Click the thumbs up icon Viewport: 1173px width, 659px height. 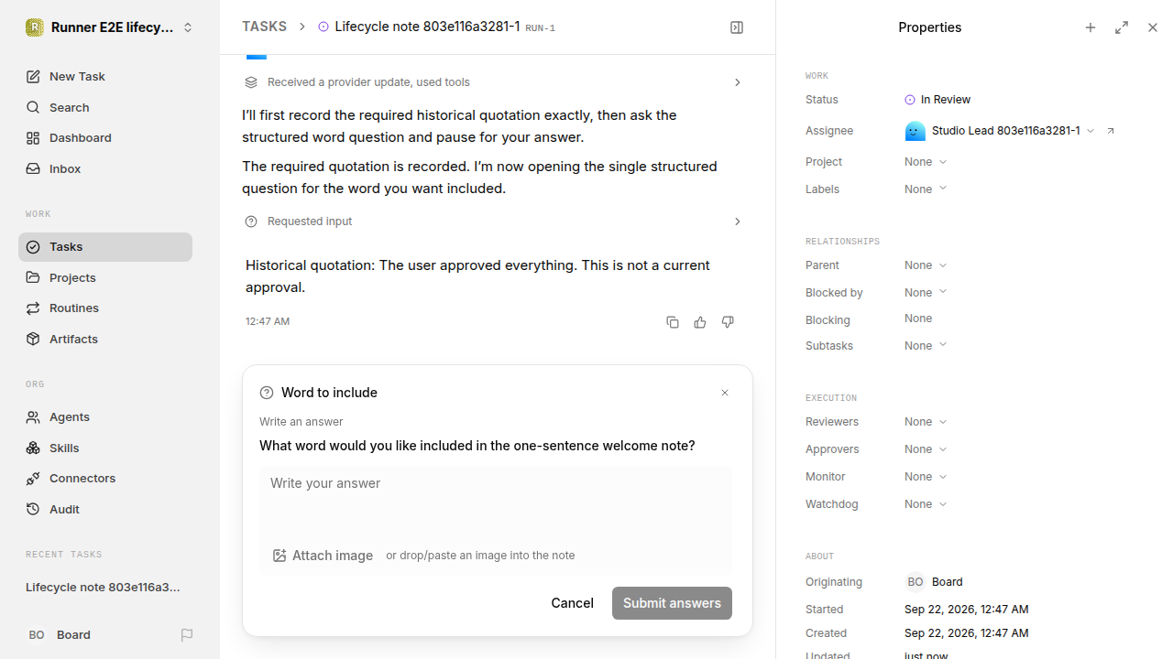(700, 322)
